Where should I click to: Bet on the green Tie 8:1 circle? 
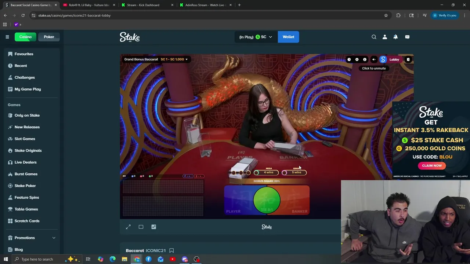pyautogui.click(x=267, y=200)
